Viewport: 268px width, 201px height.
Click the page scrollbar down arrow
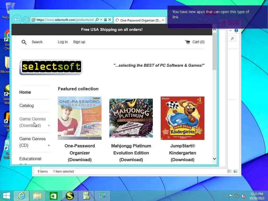(x=214, y=159)
